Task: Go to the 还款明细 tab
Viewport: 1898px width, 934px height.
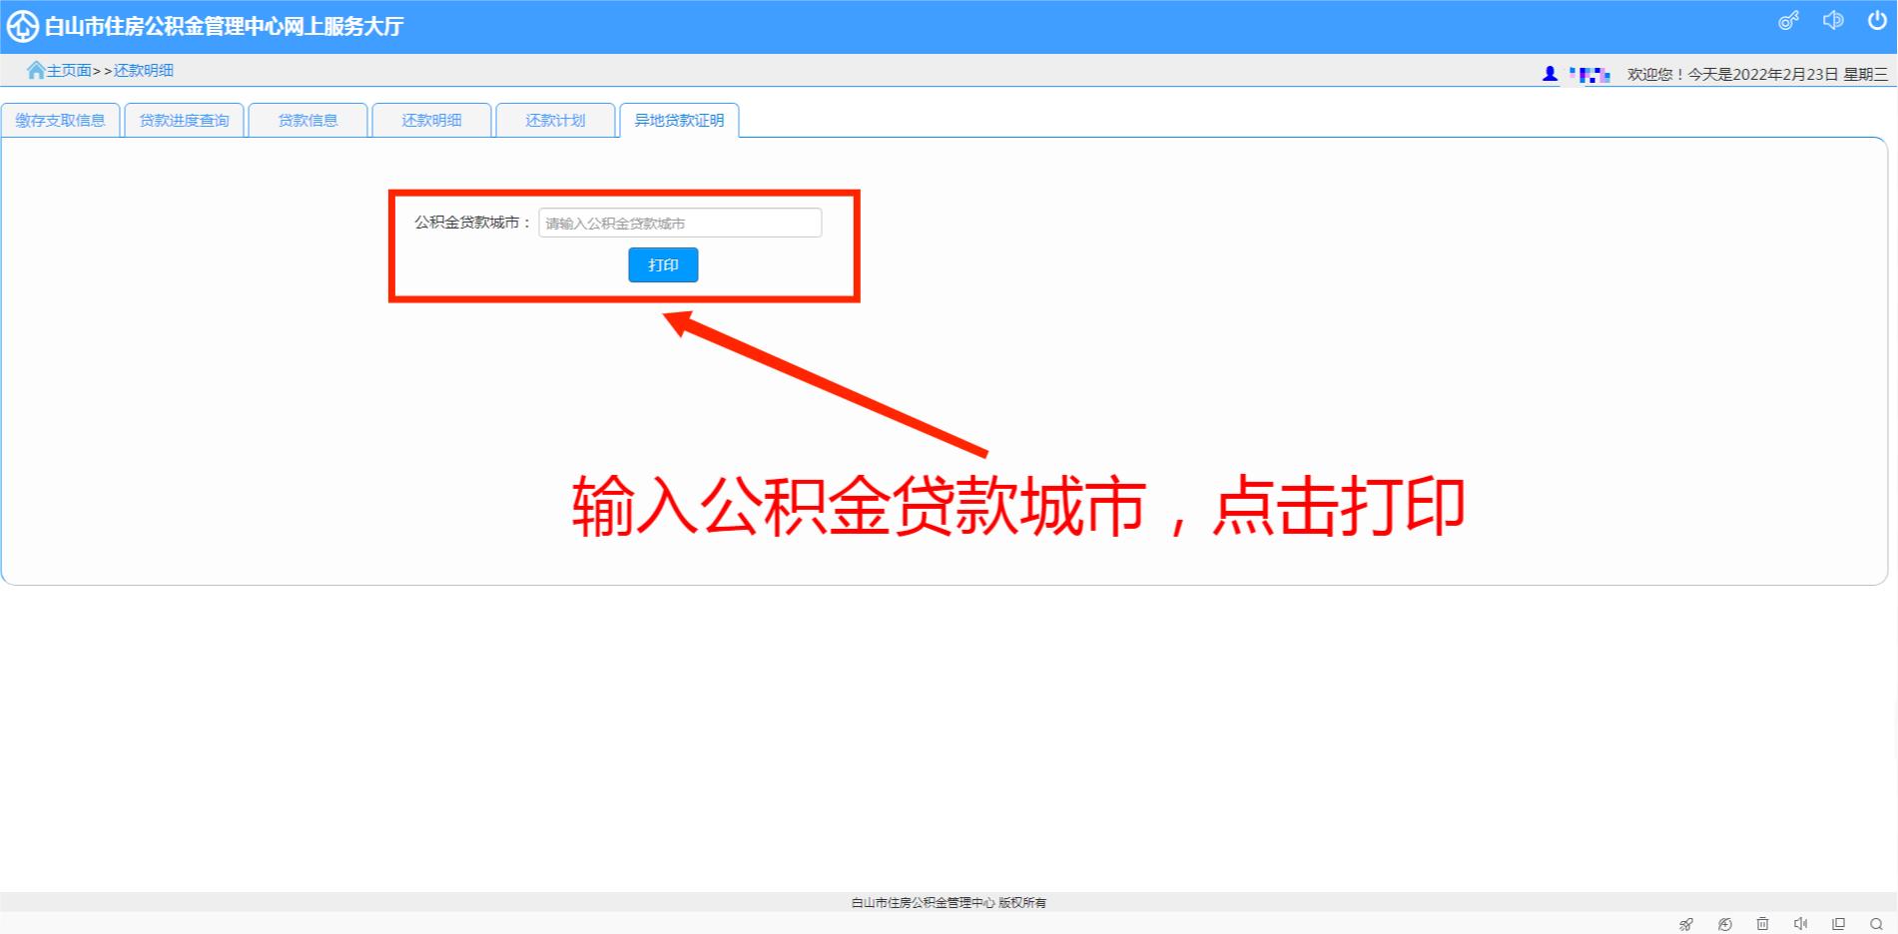Action: [431, 121]
